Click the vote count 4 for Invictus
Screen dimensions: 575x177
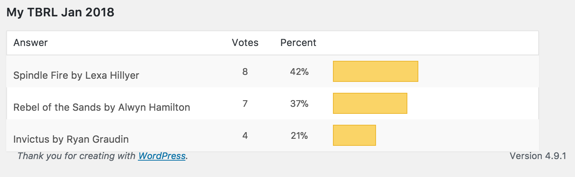[245, 136]
